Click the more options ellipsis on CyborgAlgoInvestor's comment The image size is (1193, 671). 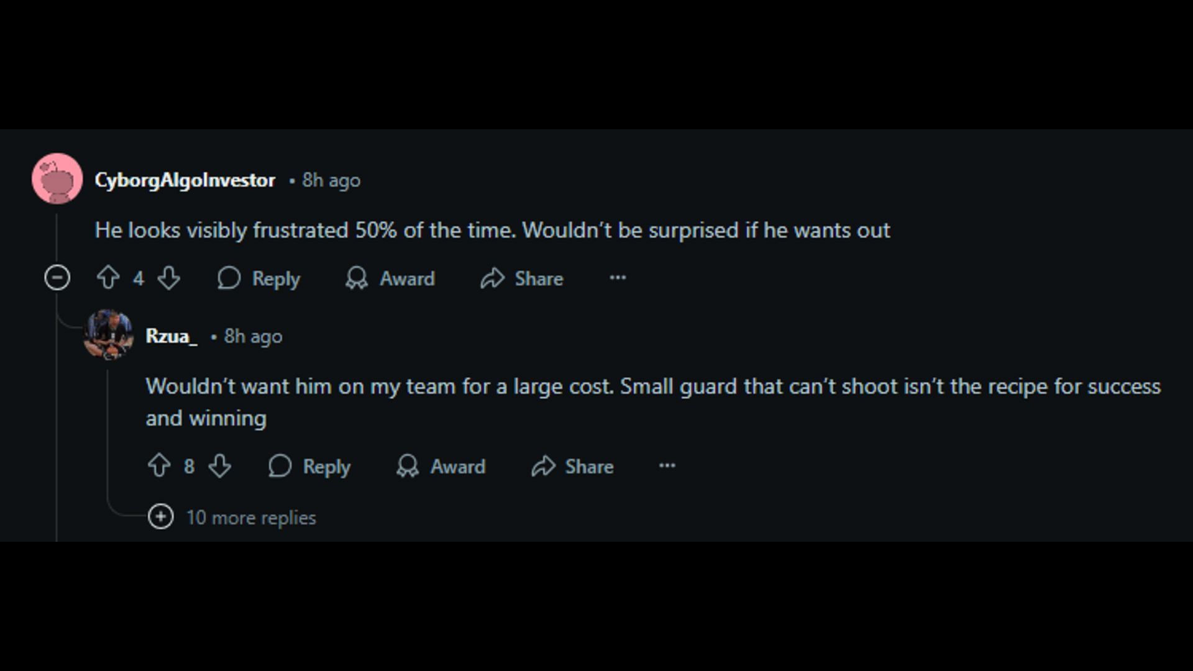coord(619,278)
